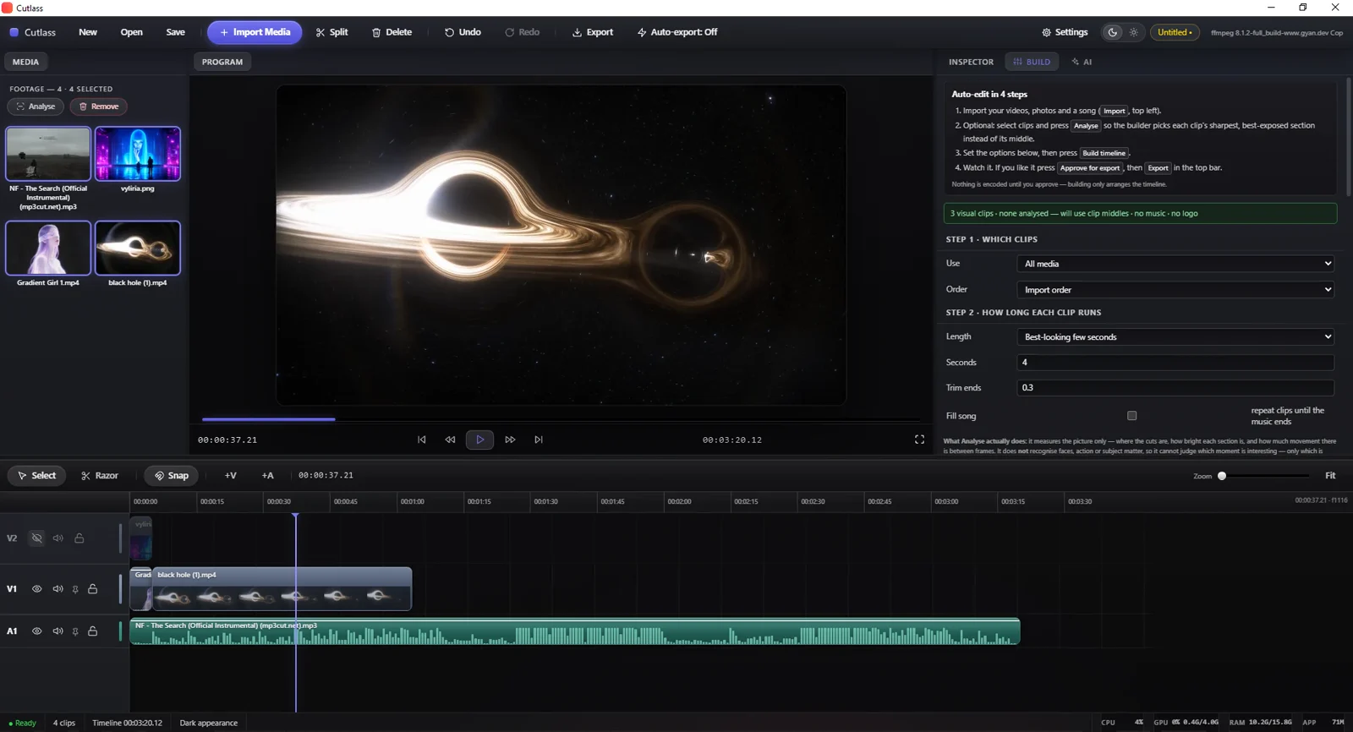Click the Import Media button
This screenshot has height=732, width=1353.
(255, 32)
